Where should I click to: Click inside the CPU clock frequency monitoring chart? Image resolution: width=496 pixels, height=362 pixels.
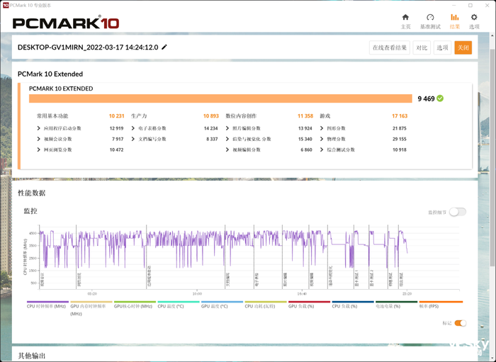[249, 257]
